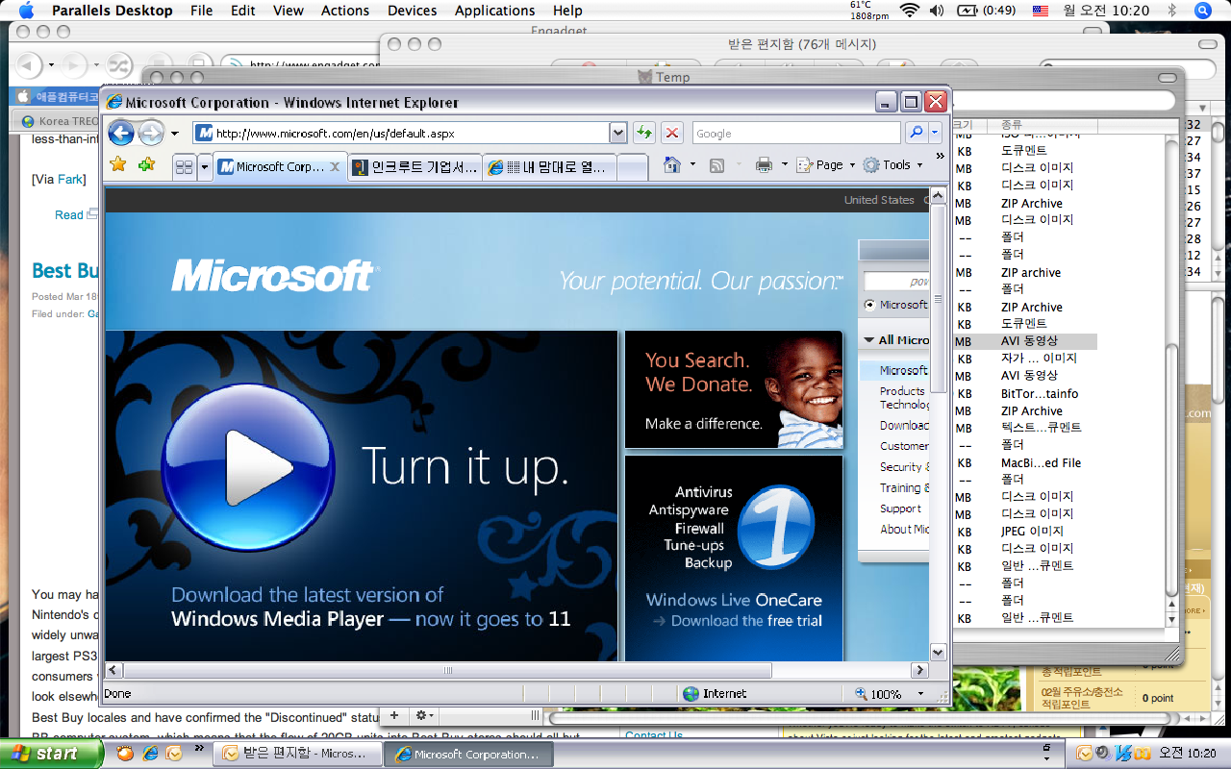Click the Add to Favorites star-plus icon

coord(146,165)
